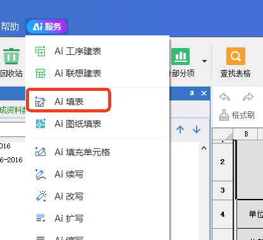
Task: Activate the 格式刷 format painter
Action: [237, 115]
